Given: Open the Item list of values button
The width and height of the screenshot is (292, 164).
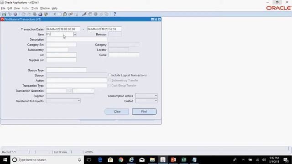Looking at the screenshot, I should coord(75,34).
